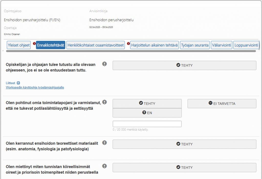
Task: Switch to Henkilökohtaiset osaamistavoitteet tab
Action: point(95,45)
